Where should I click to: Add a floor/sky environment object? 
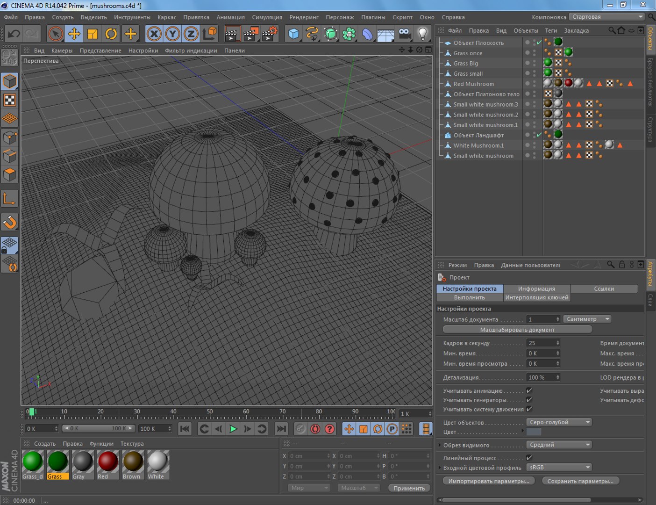point(386,34)
